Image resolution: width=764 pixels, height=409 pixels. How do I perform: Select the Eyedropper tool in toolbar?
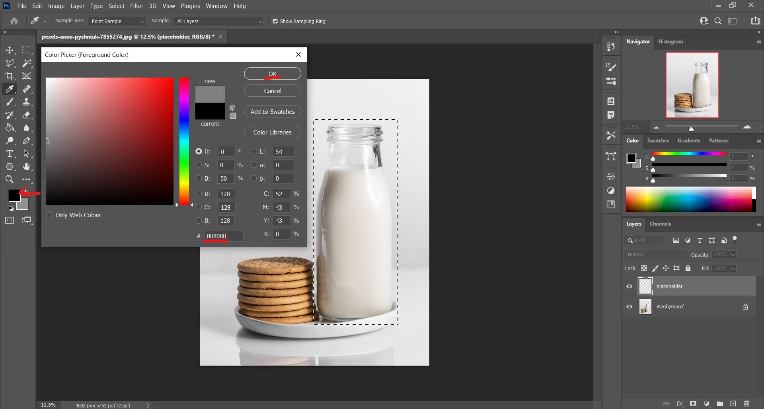(10, 89)
